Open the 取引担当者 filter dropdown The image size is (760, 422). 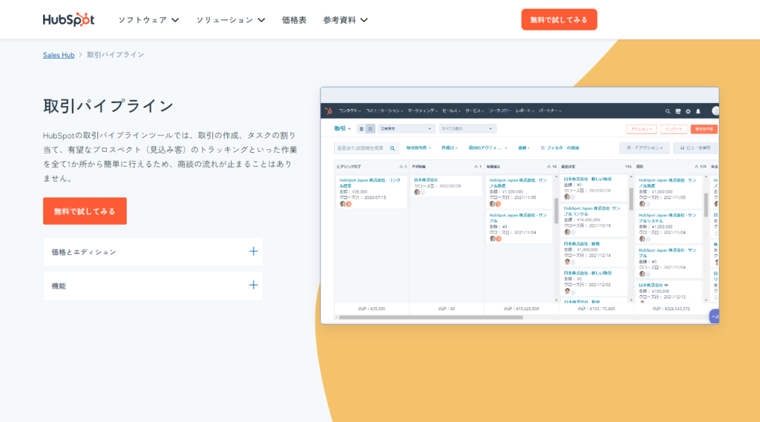point(419,148)
